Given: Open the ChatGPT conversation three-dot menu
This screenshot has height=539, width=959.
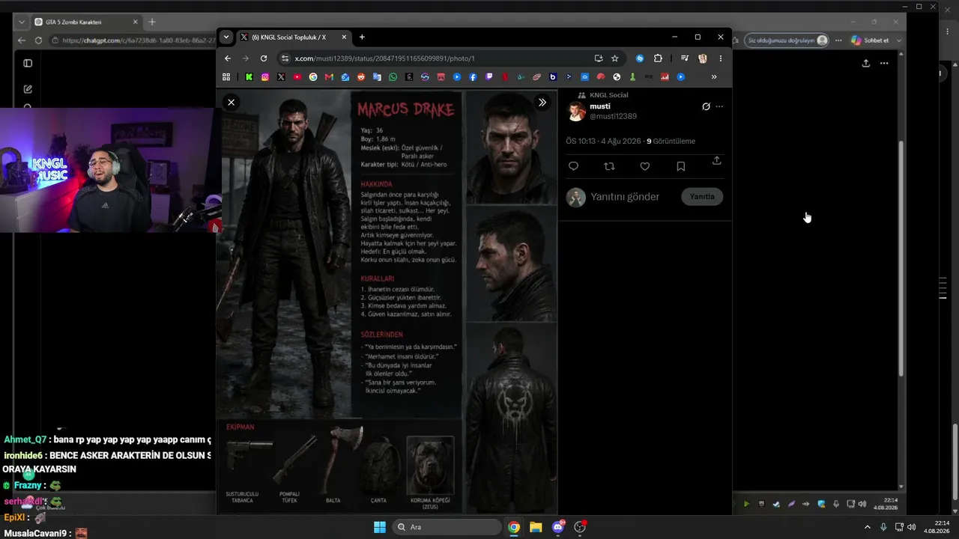Looking at the screenshot, I should (x=884, y=64).
